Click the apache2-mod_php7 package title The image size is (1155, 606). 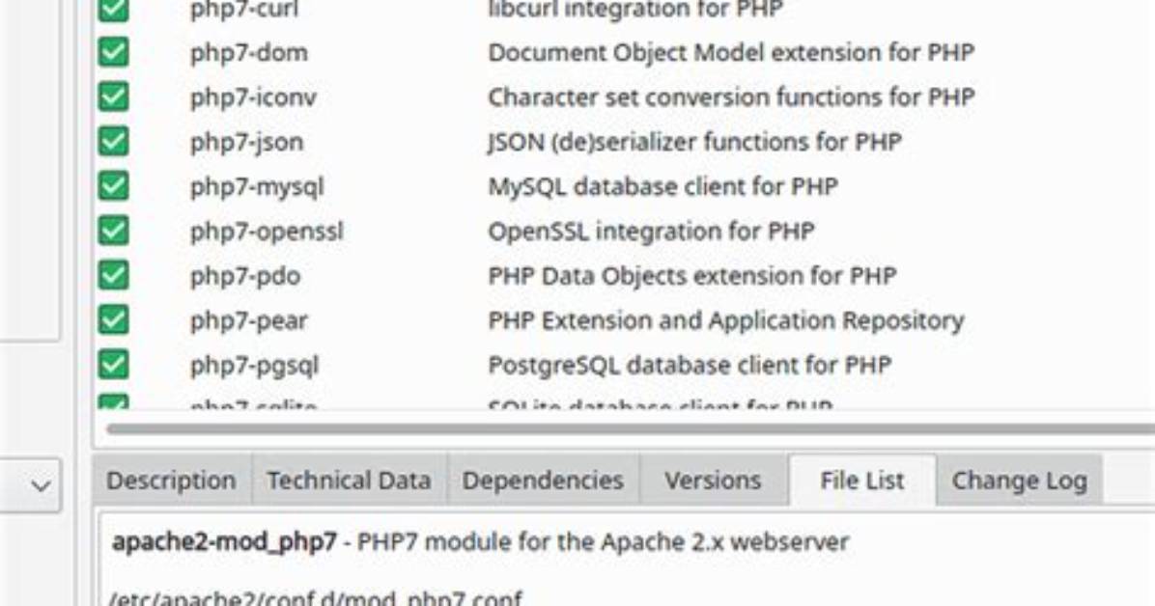[x=225, y=542]
